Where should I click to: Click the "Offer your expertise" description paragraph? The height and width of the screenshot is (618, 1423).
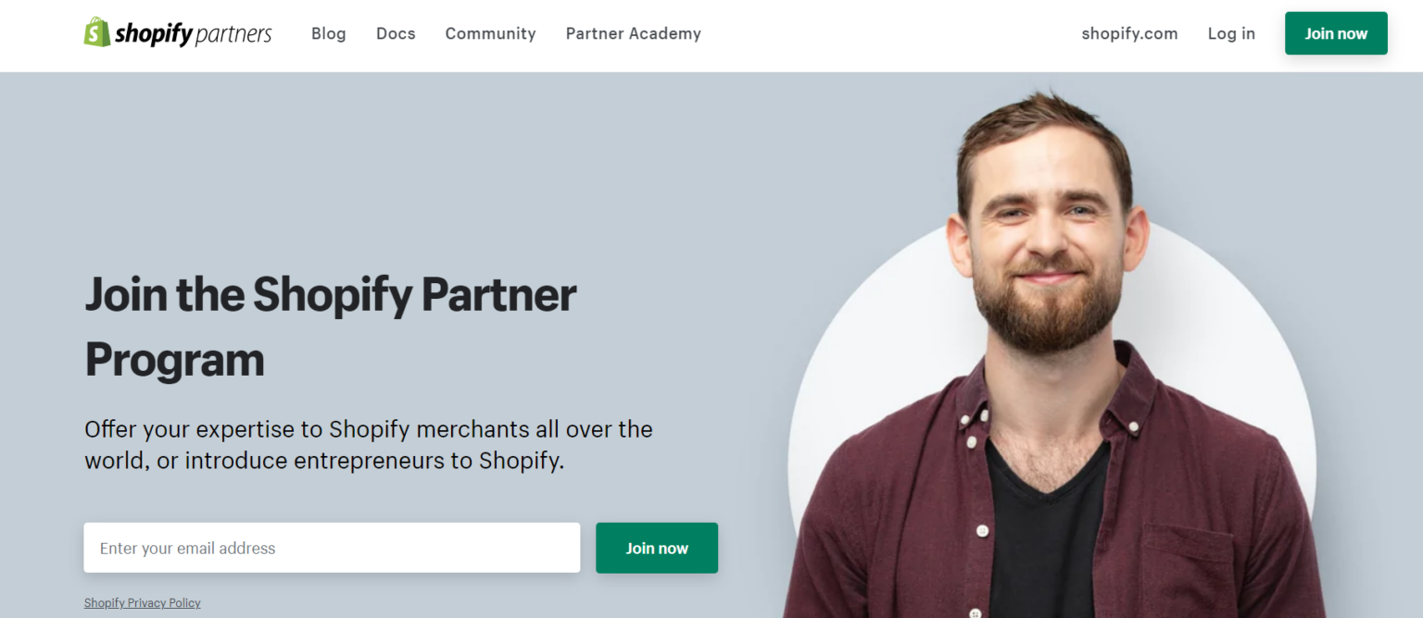click(368, 445)
